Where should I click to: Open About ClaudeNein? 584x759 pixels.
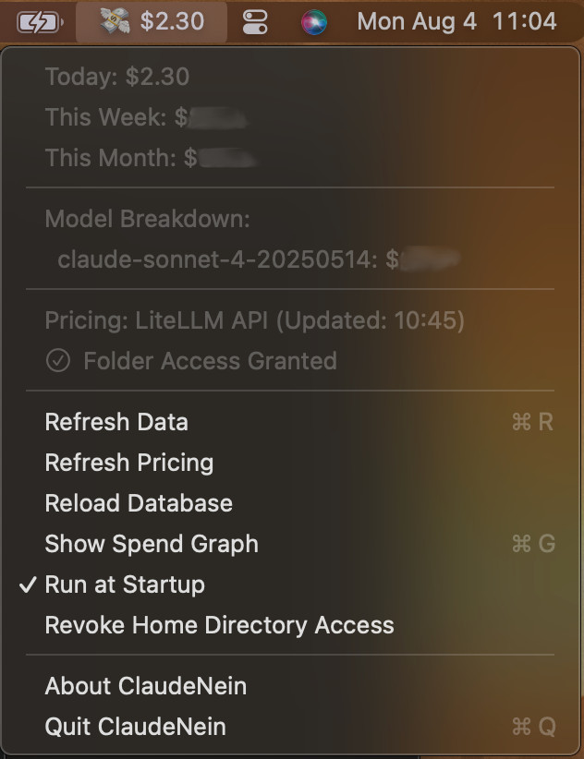pyautogui.click(x=145, y=686)
